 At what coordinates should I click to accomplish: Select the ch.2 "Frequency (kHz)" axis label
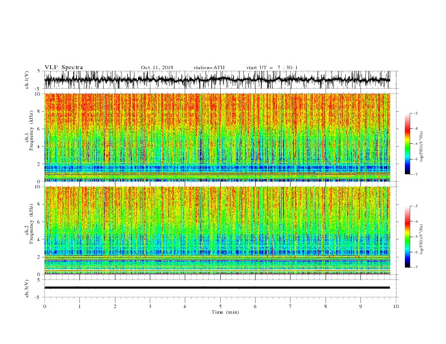pos(32,223)
